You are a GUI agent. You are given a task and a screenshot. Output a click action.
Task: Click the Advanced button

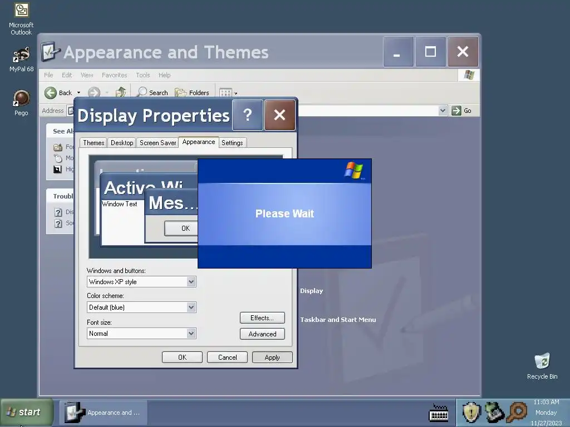(x=262, y=334)
